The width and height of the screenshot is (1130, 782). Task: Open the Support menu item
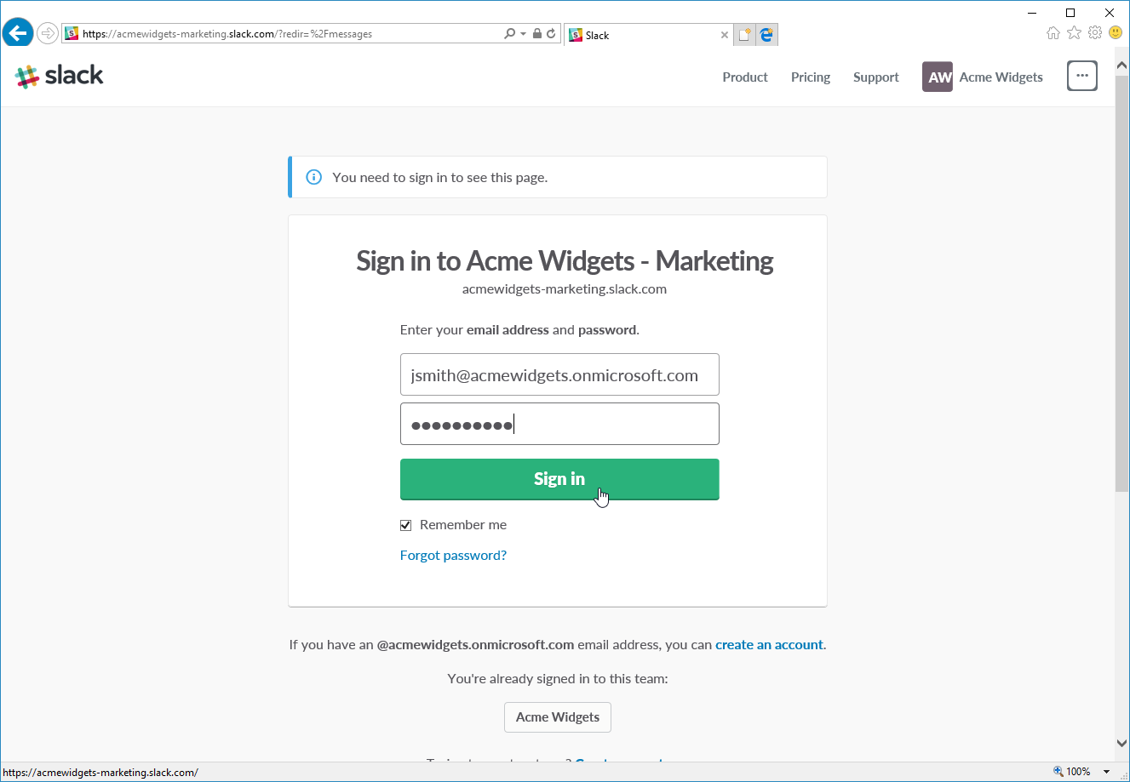(x=876, y=77)
